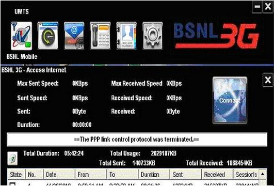This screenshot has width=274, height=186.
Task: Open the Access Internet connection icon
Action: point(48,36)
